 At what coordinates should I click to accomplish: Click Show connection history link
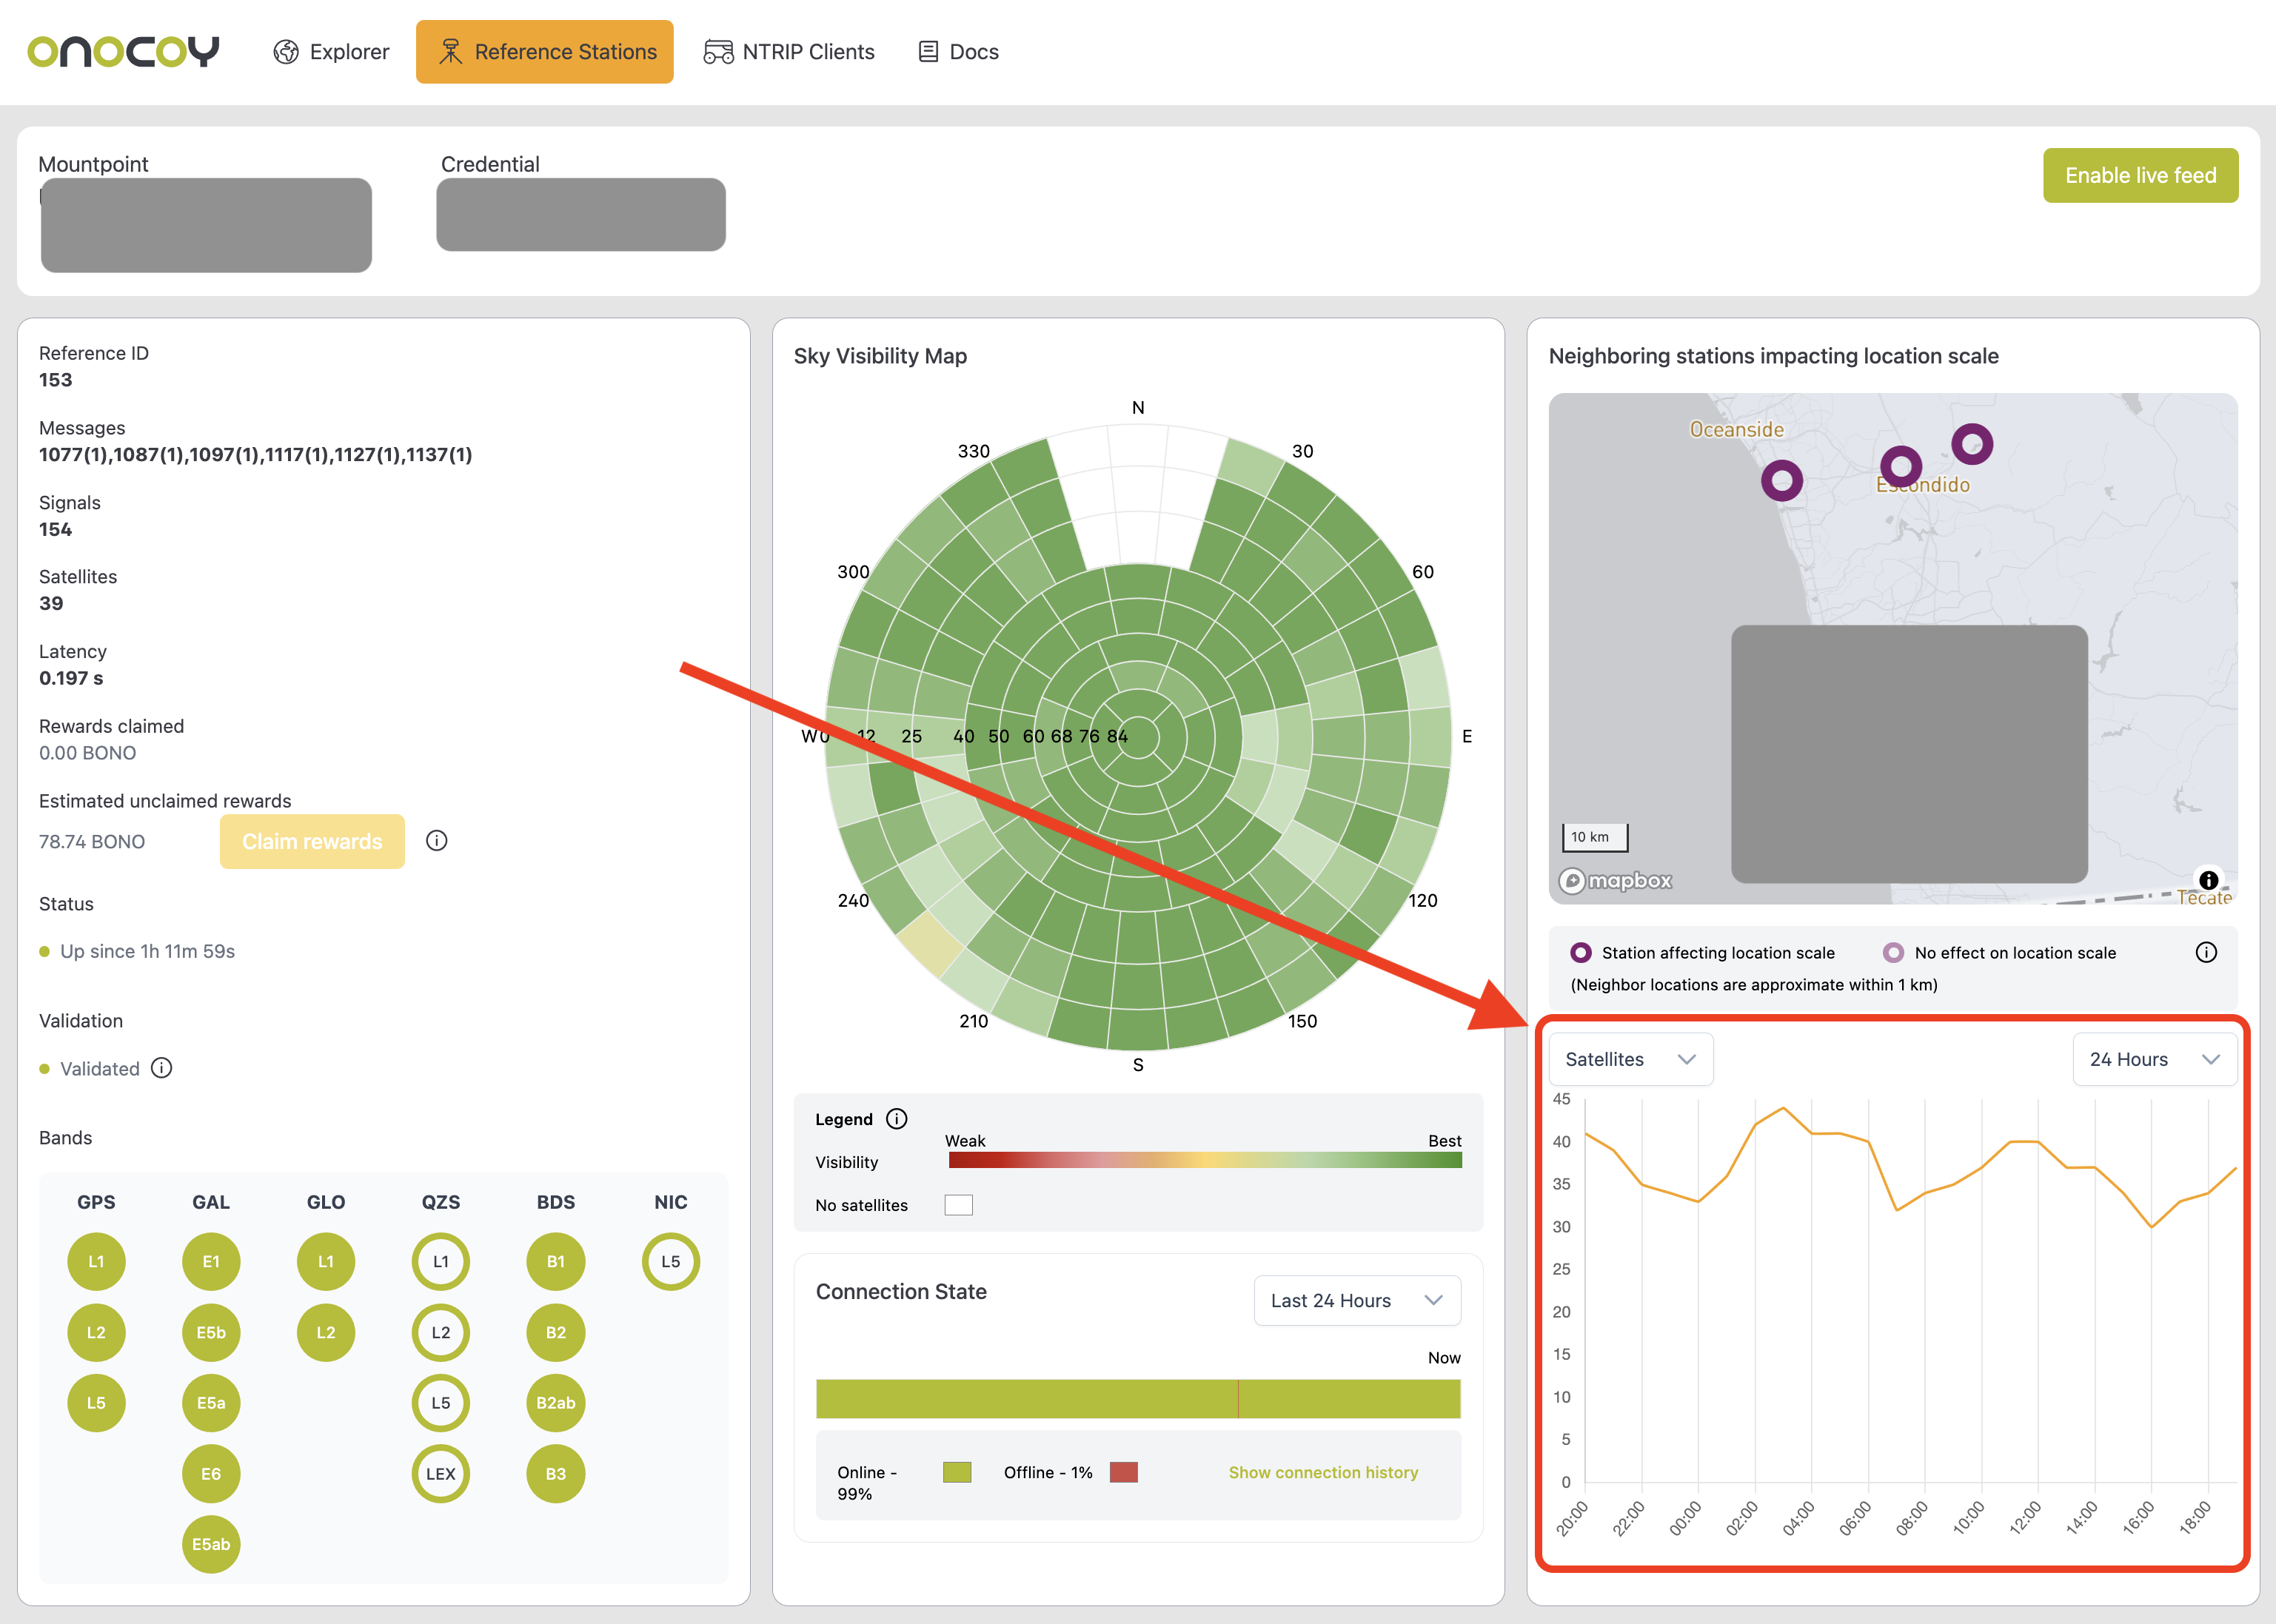coord(1322,1472)
